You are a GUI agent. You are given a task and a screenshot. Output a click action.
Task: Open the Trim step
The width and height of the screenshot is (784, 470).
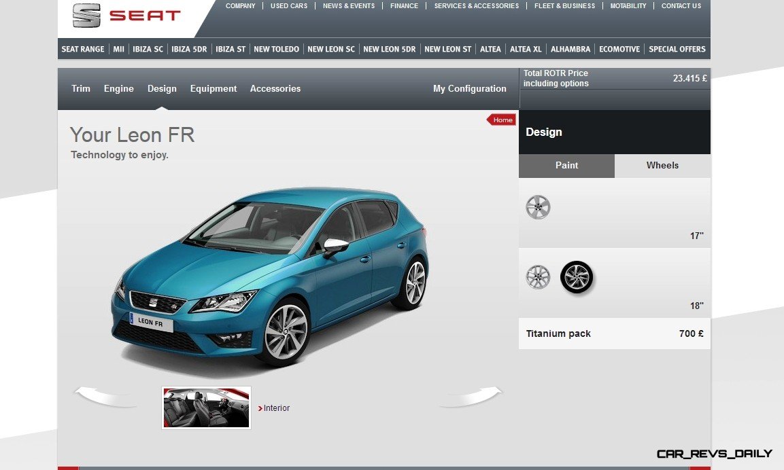coord(81,88)
